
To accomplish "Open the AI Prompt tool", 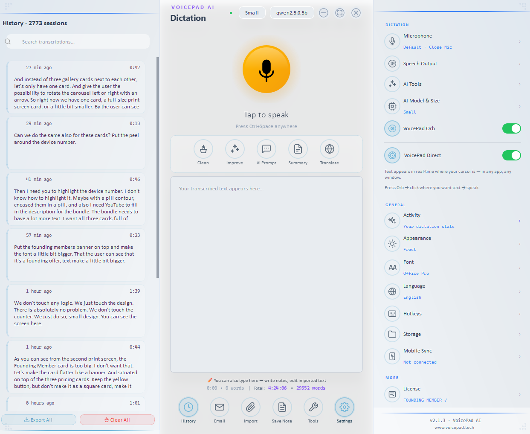I will coord(266,149).
